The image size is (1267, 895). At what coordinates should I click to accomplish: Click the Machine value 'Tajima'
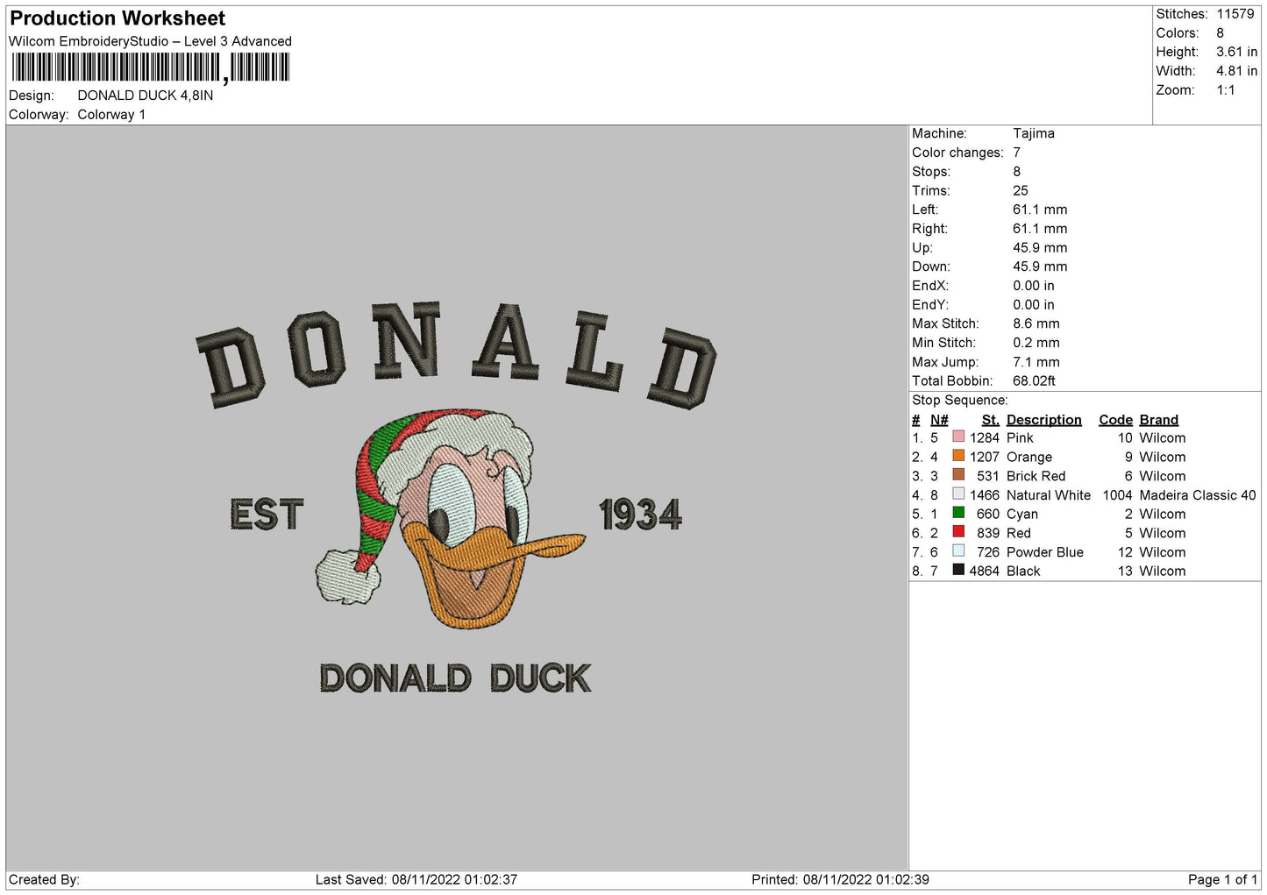[x=1033, y=133]
